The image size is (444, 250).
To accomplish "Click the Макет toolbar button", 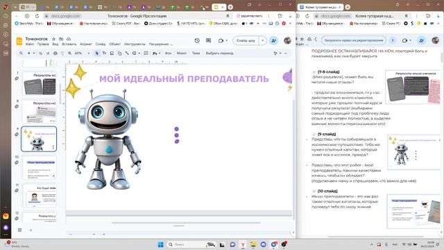I will pos(182,53).
